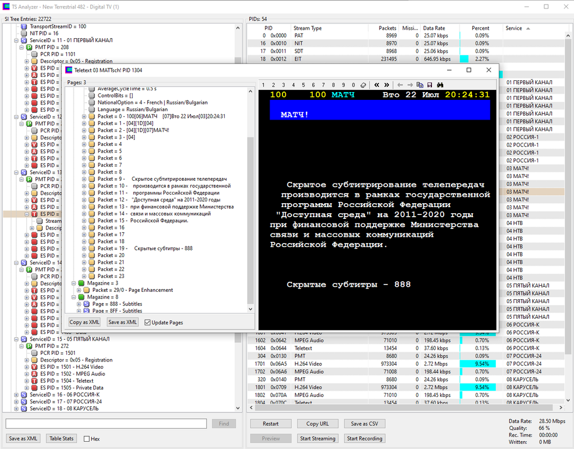The height and width of the screenshot is (449, 574).
Task: Click the floppy disk save icon
Action: click(x=430, y=85)
